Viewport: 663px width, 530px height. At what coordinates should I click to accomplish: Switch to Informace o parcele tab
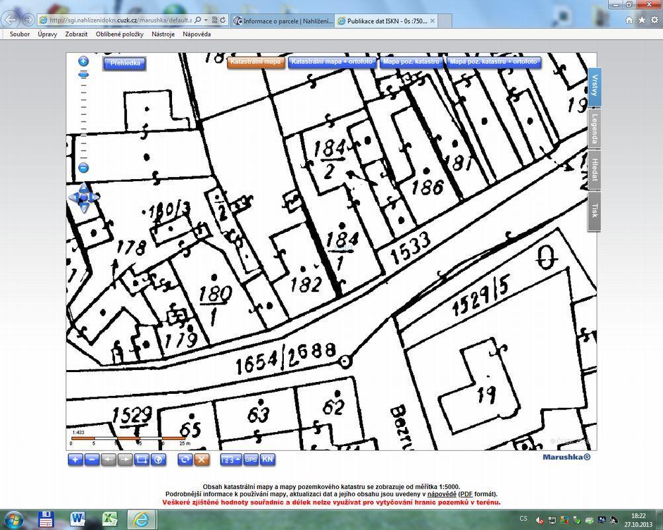(283, 20)
